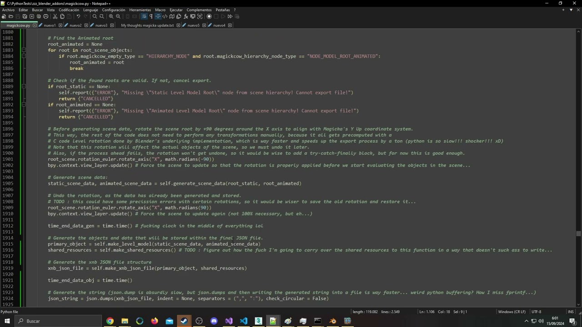Switch to the nuevo1 tab
This screenshot has height=327, width=582.
[49, 25]
